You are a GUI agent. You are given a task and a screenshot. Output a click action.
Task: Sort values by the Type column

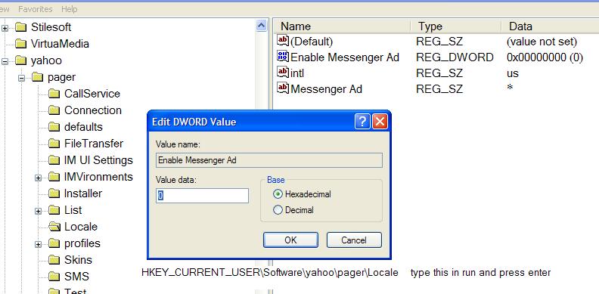[x=456, y=26]
